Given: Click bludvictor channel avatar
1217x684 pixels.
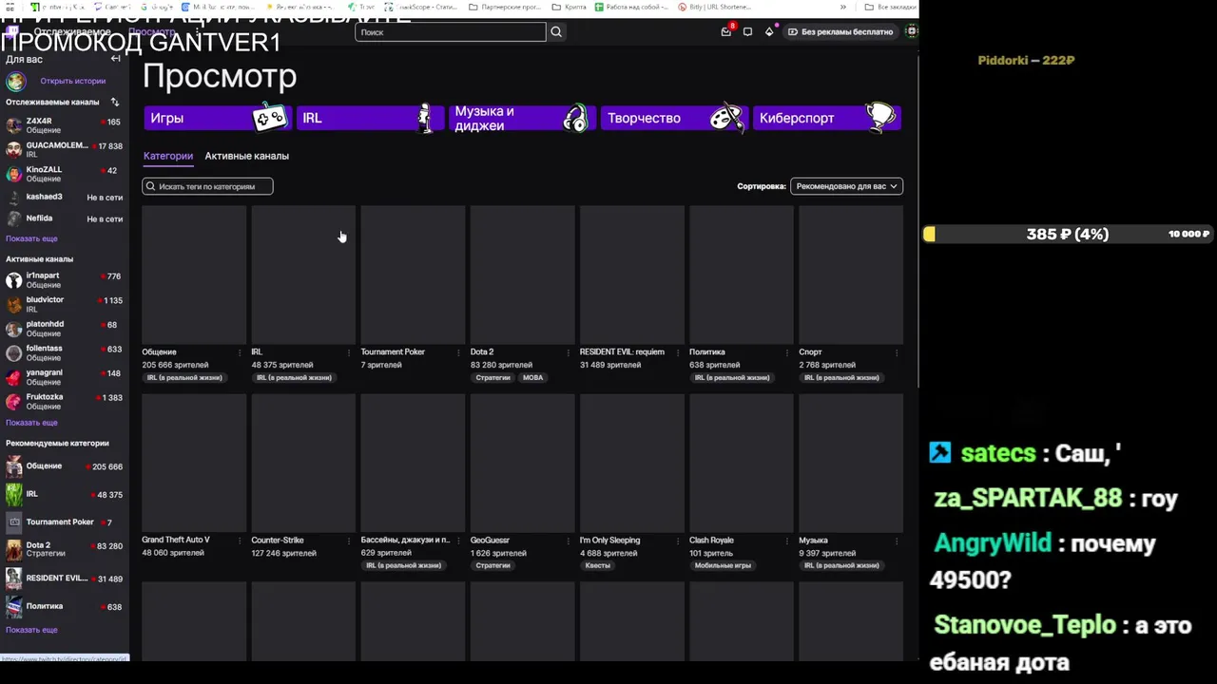Looking at the screenshot, I should coord(13,304).
